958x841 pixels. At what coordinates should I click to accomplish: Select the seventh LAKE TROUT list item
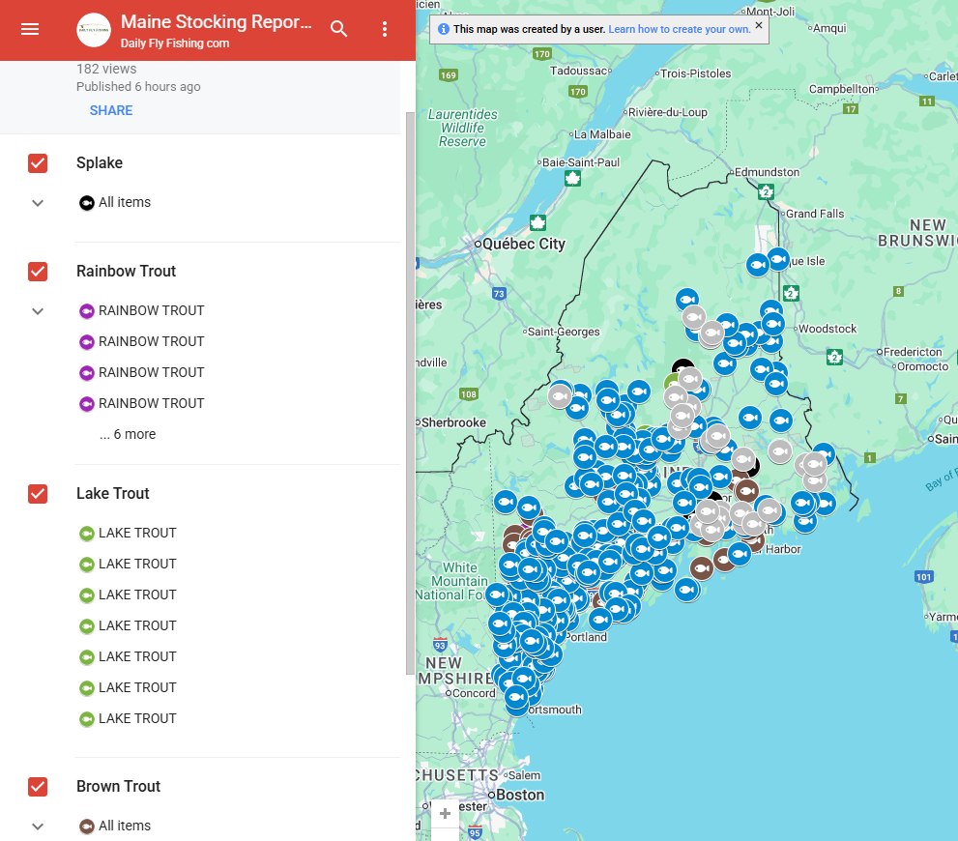pos(128,719)
